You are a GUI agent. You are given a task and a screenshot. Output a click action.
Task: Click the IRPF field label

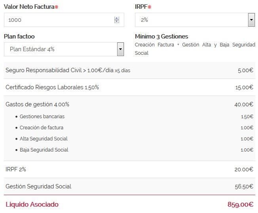click(141, 7)
